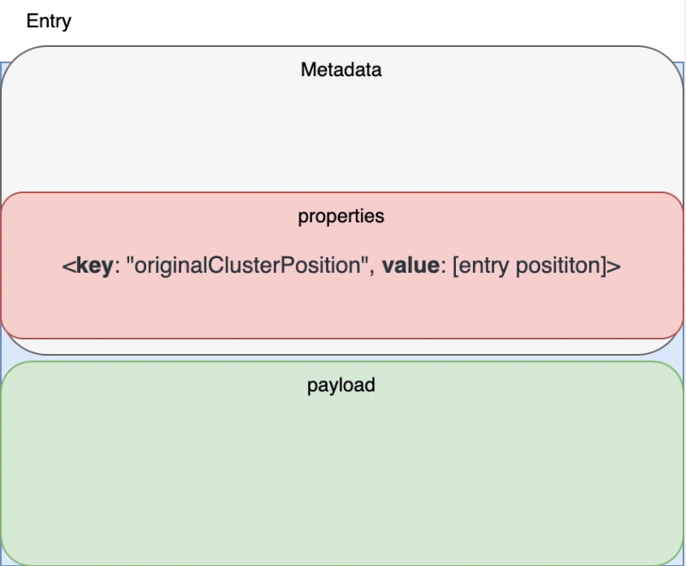This screenshot has width=686, height=566.
Task: Click the word "entry" inside square brackets
Action: pos(483,266)
